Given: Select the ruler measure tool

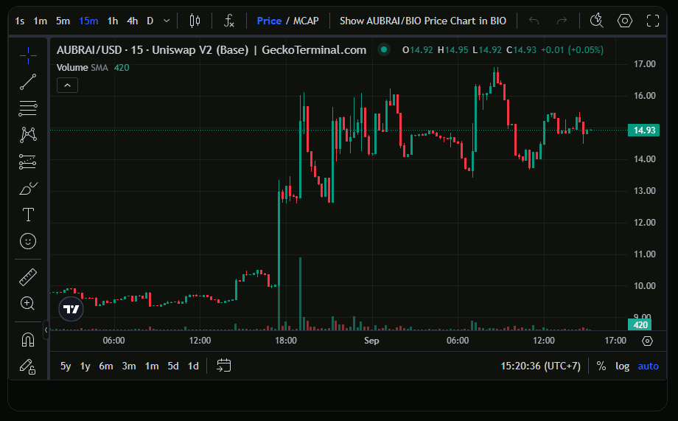Looking at the screenshot, I should (28, 277).
